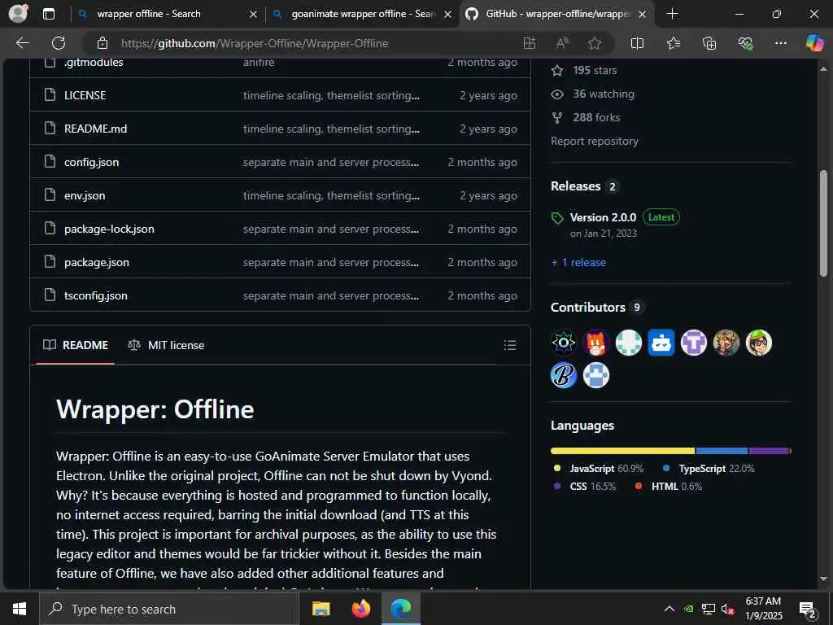Open Edge settings and more menu
The width and height of the screenshot is (833, 625).
coord(780,43)
